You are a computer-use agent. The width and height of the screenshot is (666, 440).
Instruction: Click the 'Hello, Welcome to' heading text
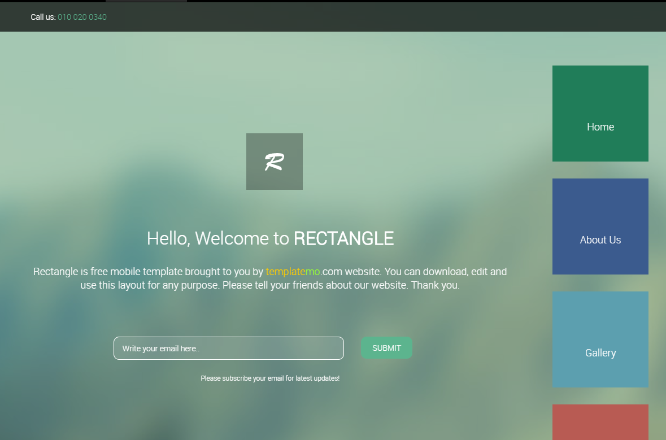click(217, 238)
